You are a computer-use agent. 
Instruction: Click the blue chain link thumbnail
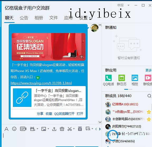(x=22, y=98)
